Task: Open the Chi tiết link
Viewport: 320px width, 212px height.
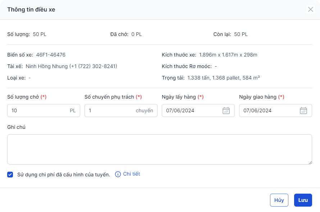Action: coord(131,174)
